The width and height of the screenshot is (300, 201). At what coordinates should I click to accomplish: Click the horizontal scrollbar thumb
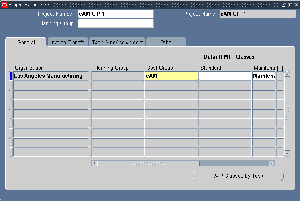click(x=149, y=163)
